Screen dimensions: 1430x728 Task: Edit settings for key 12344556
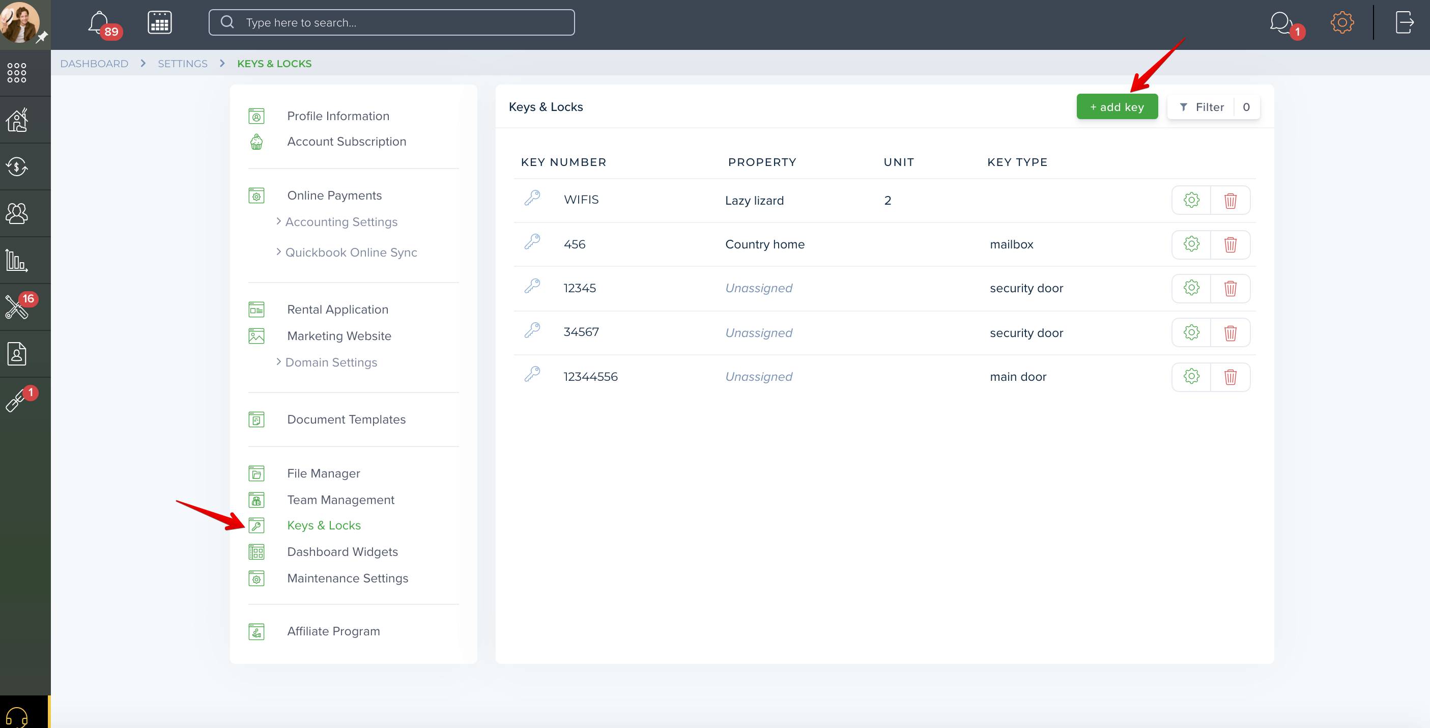point(1191,376)
